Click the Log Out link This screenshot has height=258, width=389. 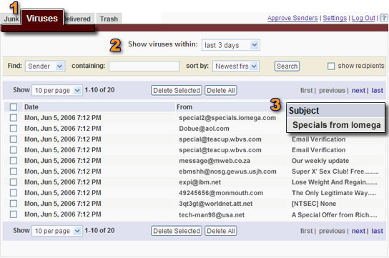(363, 18)
